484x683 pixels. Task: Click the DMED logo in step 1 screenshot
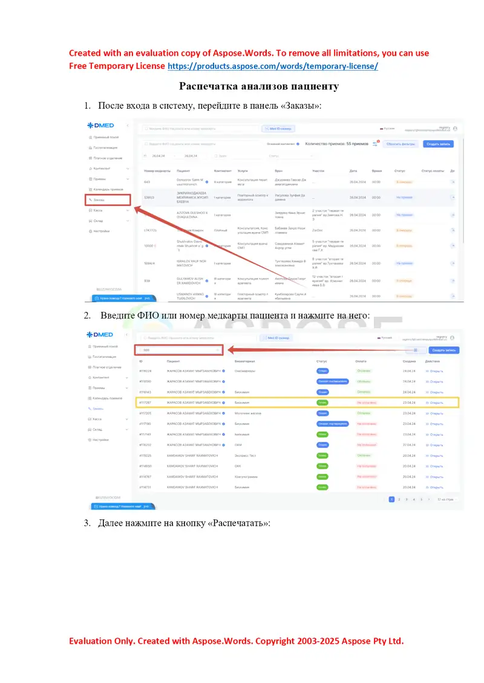coord(100,126)
